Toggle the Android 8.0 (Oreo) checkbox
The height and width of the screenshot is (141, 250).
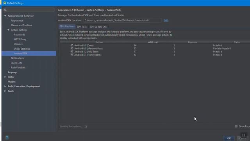(x=72, y=45)
